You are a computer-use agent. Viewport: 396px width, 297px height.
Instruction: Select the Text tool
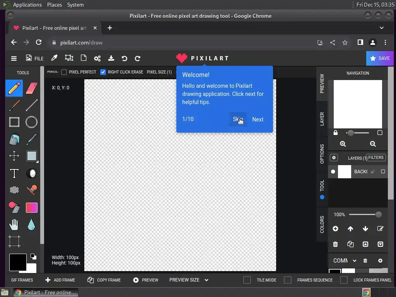click(14, 173)
